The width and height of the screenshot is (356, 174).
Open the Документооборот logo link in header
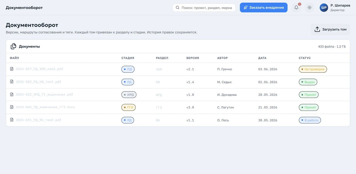24,8
